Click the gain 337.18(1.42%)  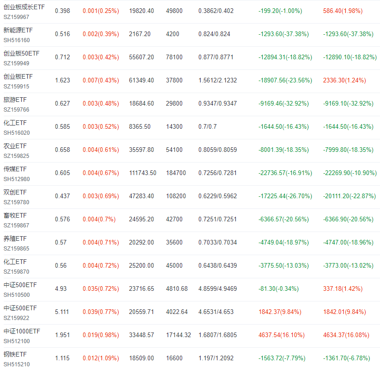coord(342,289)
